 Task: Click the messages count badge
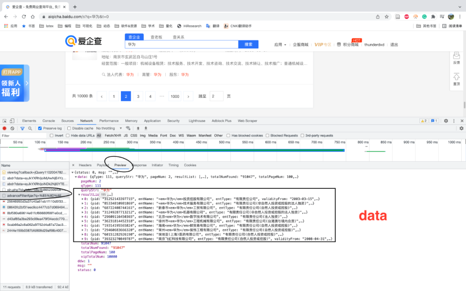[434, 121]
